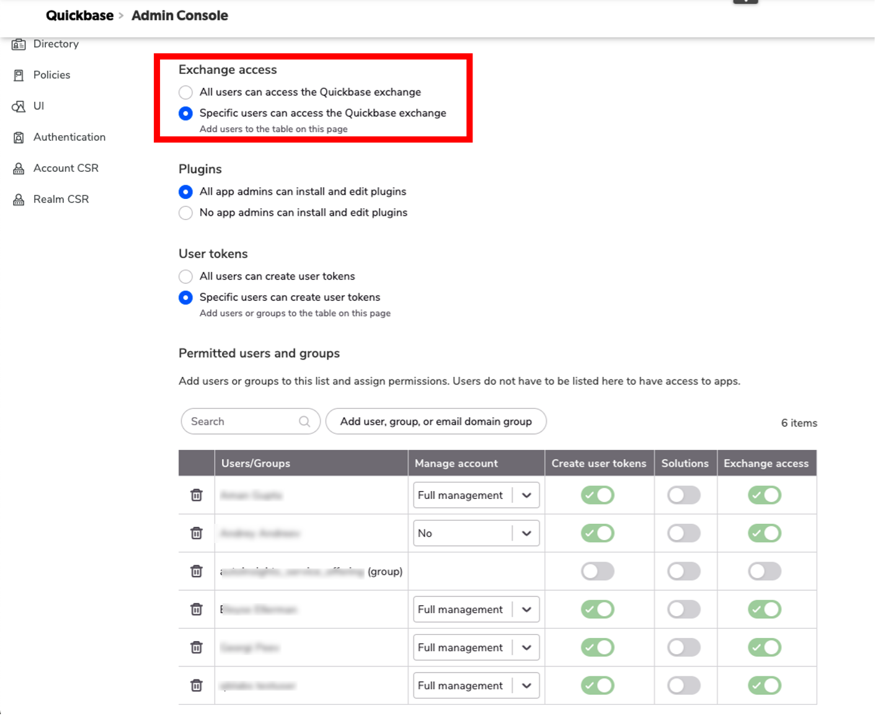Select the UI icon in sidebar

19,106
